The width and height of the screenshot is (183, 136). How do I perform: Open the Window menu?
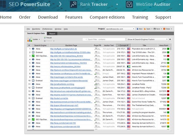click(58, 29)
